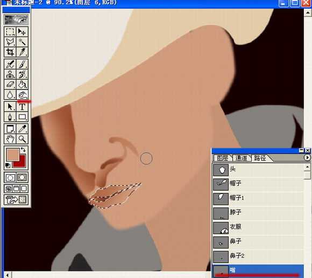This screenshot has height=278, width=312.
Task: Select the Eraser tool
Action: [10, 85]
